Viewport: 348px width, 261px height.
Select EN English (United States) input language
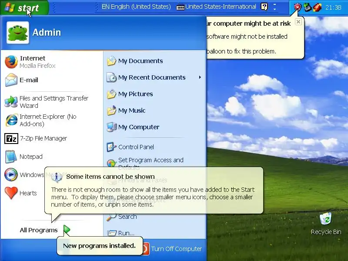point(136,7)
